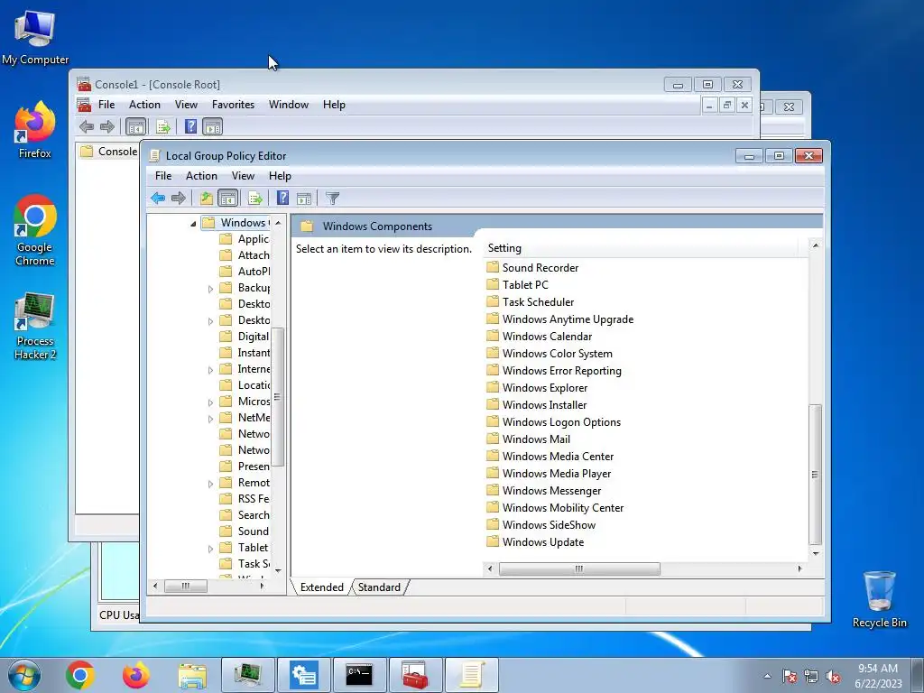Open View menu in Group Policy Editor
The height and width of the screenshot is (693, 924).
tap(243, 176)
